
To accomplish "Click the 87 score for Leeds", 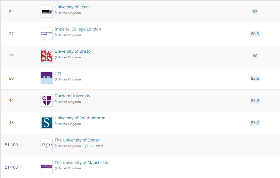I will [x=255, y=12].
